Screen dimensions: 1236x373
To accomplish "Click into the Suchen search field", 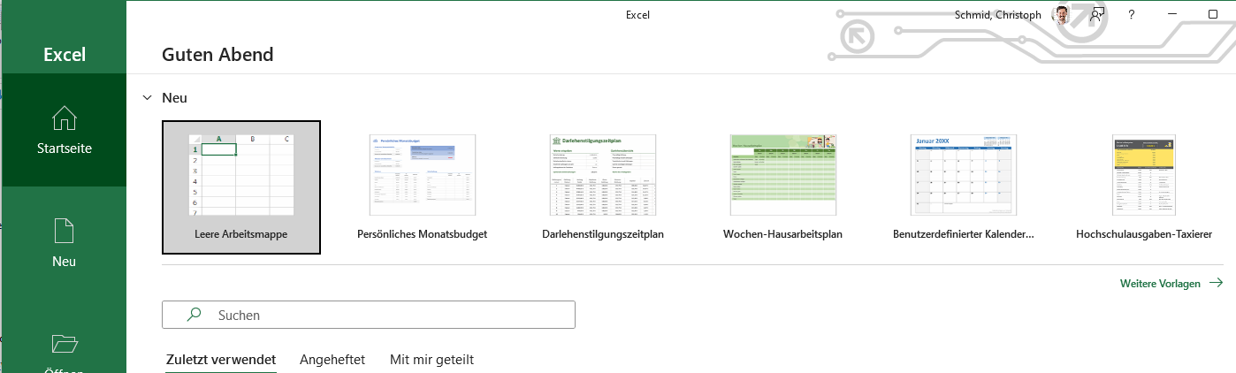I will (369, 315).
